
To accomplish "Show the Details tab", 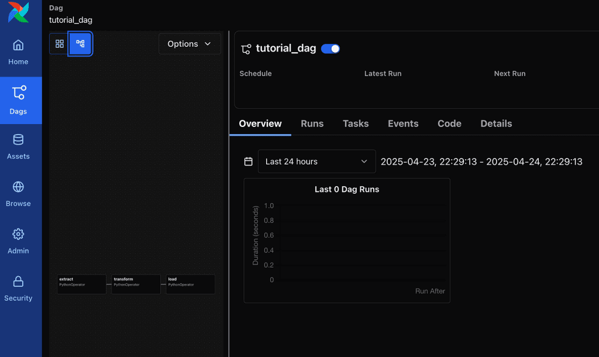I will (x=496, y=123).
